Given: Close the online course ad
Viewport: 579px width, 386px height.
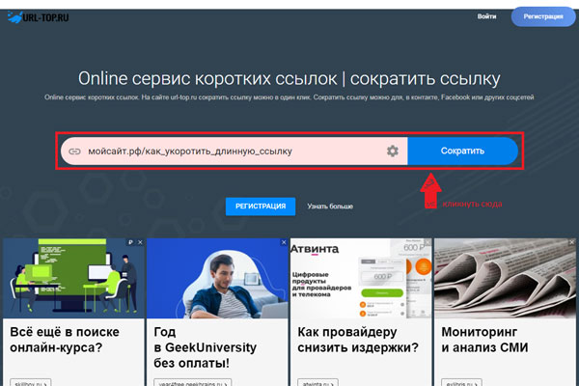Looking at the screenshot, I should (142, 242).
